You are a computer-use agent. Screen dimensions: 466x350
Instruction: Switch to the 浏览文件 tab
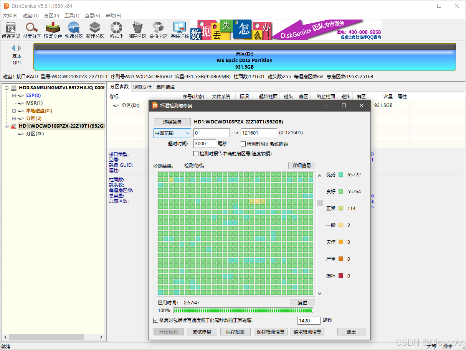pyautogui.click(x=142, y=87)
